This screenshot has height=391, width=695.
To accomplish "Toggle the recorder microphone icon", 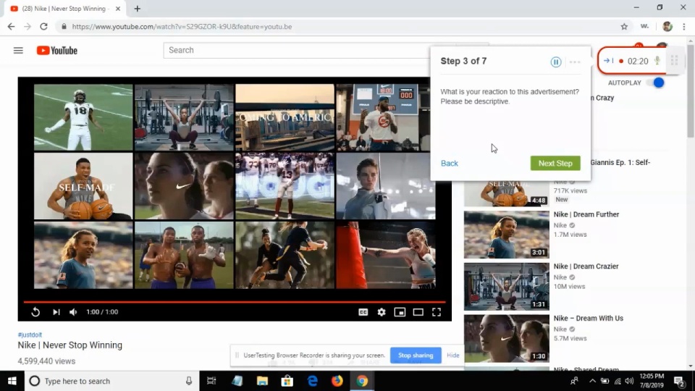I will pyautogui.click(x=657, y=61).
